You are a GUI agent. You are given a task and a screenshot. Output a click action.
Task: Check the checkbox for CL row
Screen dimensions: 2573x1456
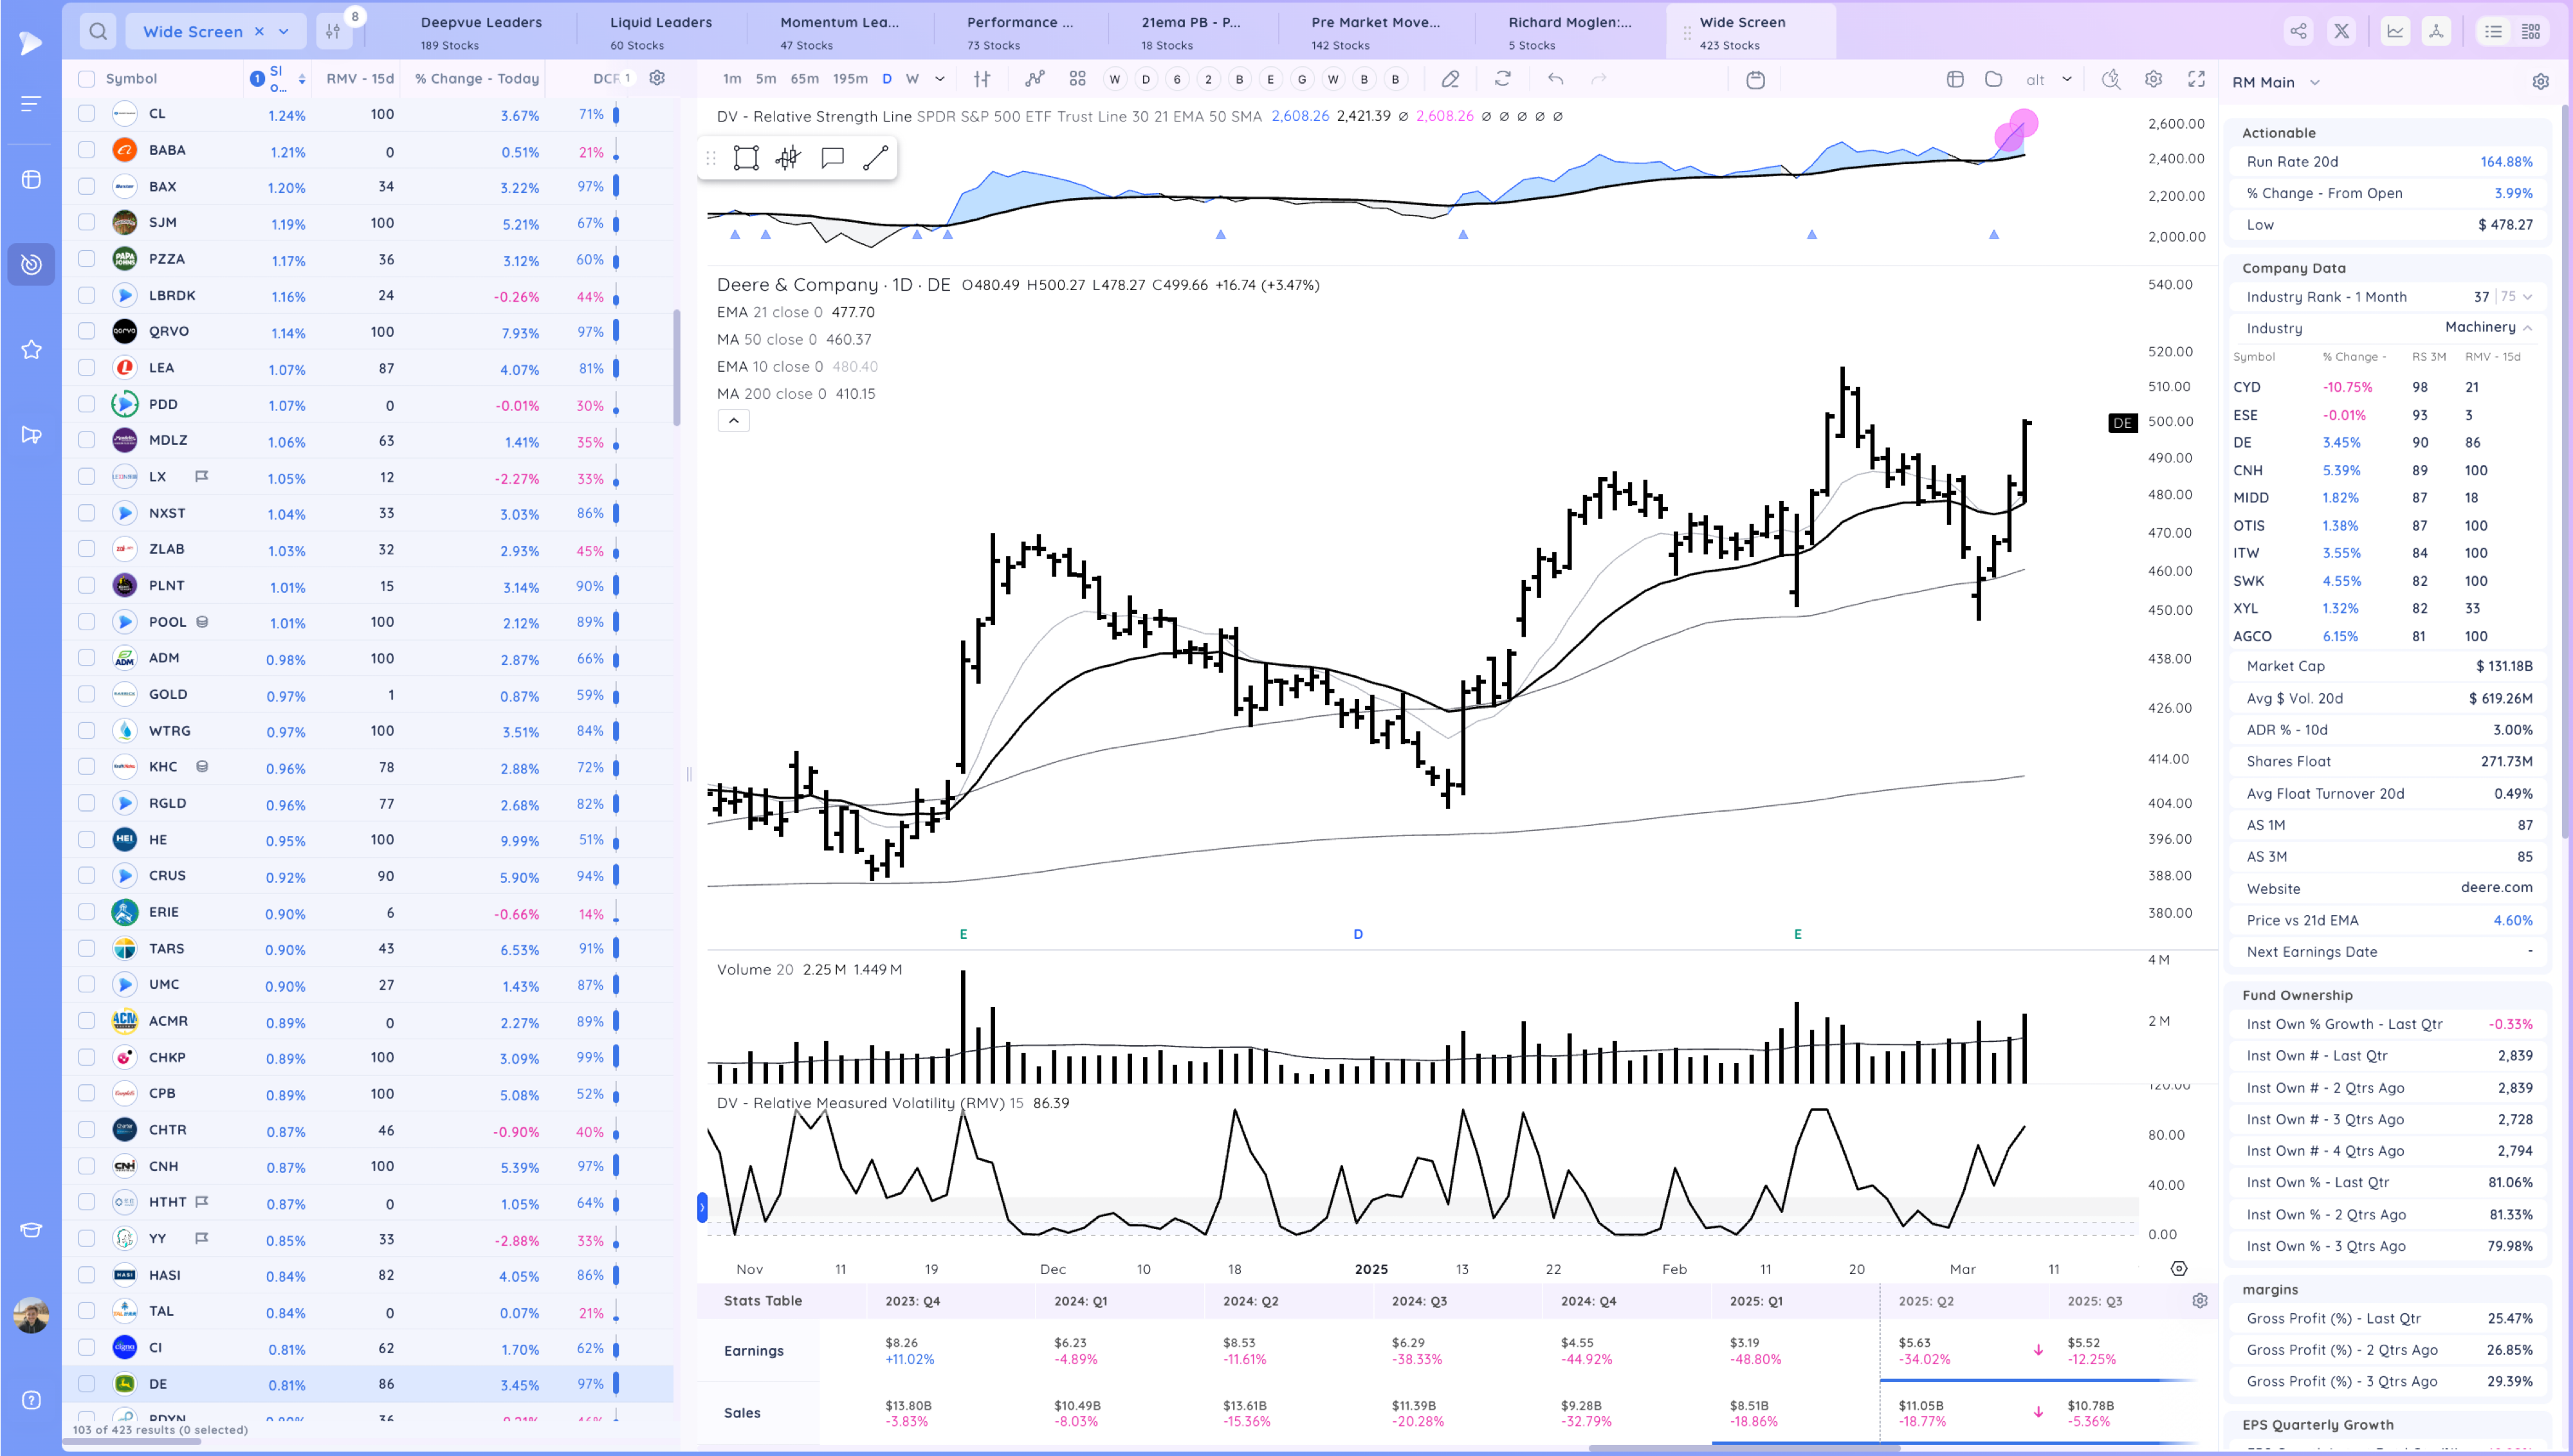[x=87, y=114]
